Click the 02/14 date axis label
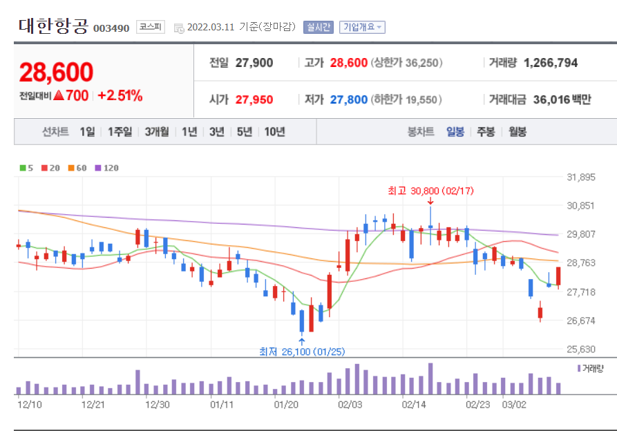617x431 pixels. tap(414, 405)
